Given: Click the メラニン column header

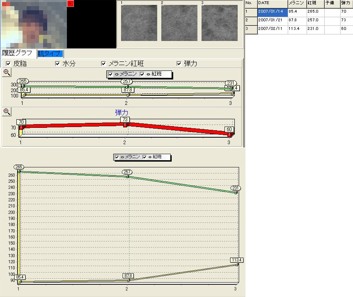Looking at the screenshot, I should tap(297, 3).
